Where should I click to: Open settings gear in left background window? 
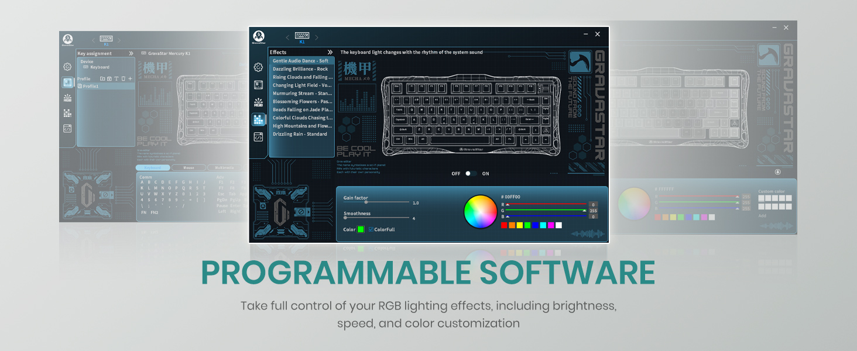pyautogui.click(x=67, y=67)
